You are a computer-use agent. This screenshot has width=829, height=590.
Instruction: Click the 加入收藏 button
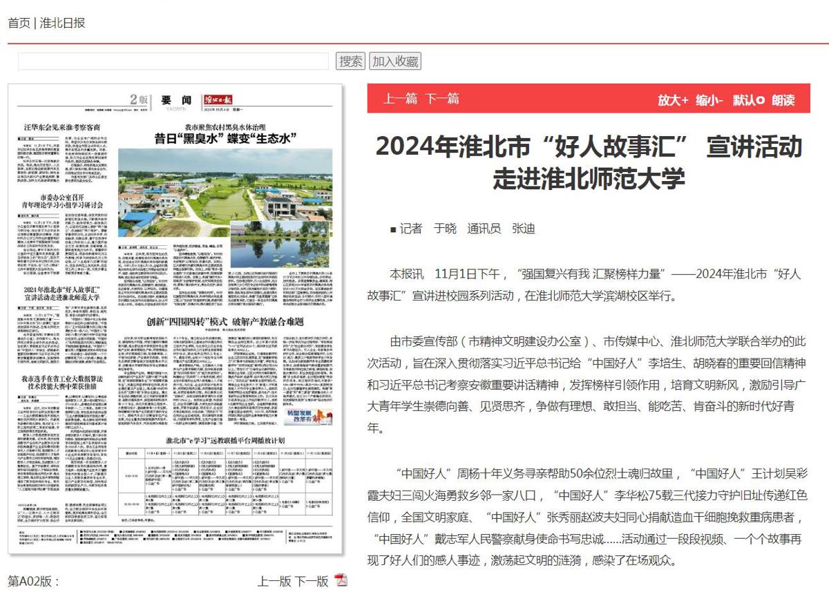pyautogui.click(x=395, y=61)
